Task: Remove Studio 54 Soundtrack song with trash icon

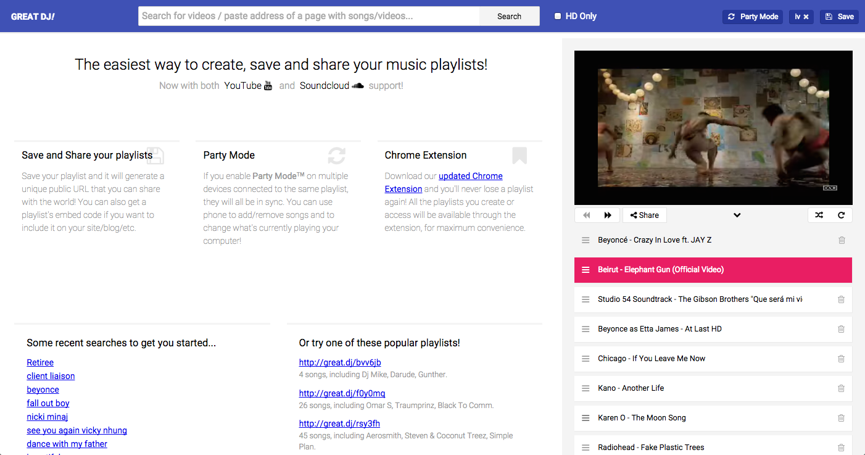Action: coord(841,299)
